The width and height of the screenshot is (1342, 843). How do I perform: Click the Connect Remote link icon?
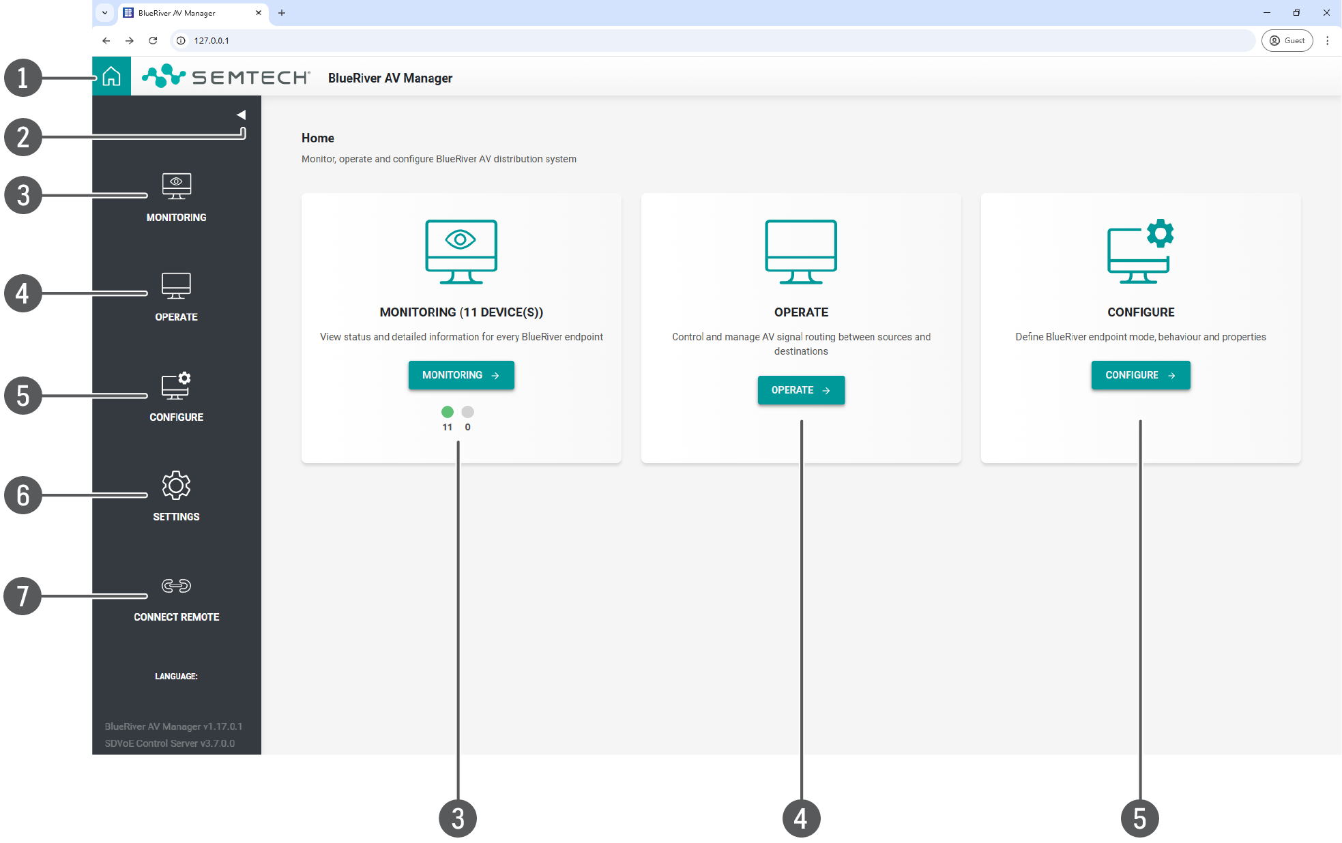pyautogui.click(x=176, y=586)
